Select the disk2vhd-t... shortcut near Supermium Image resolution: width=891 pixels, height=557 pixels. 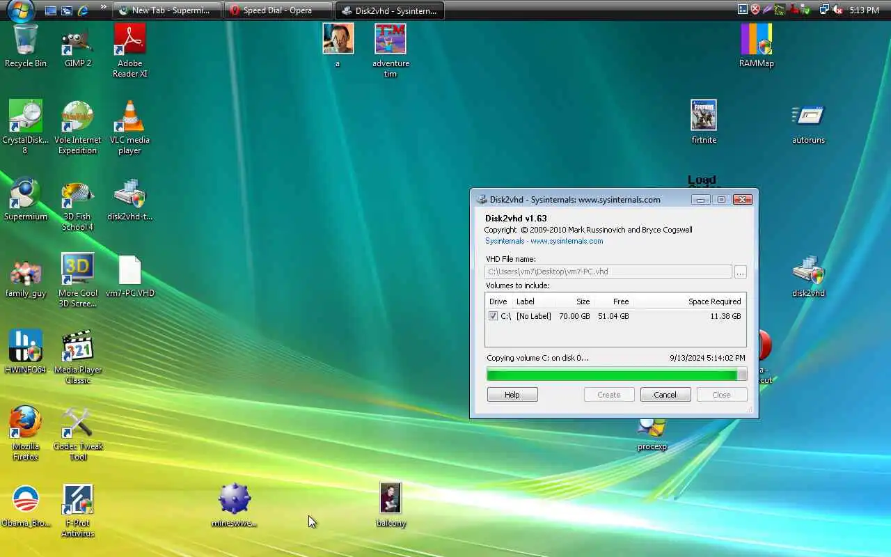(129, 198)
